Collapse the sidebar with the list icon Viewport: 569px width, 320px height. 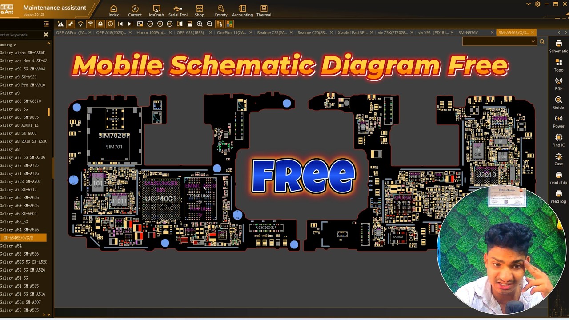pyautogui.click(x=46, y=24)
